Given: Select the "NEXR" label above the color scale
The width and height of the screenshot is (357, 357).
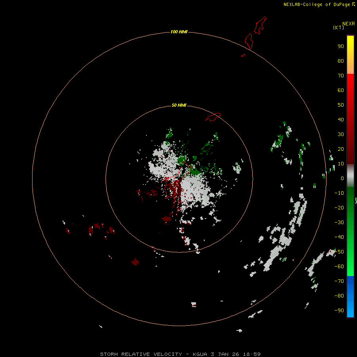Looking at the screenshot, I should pos(348,24).
